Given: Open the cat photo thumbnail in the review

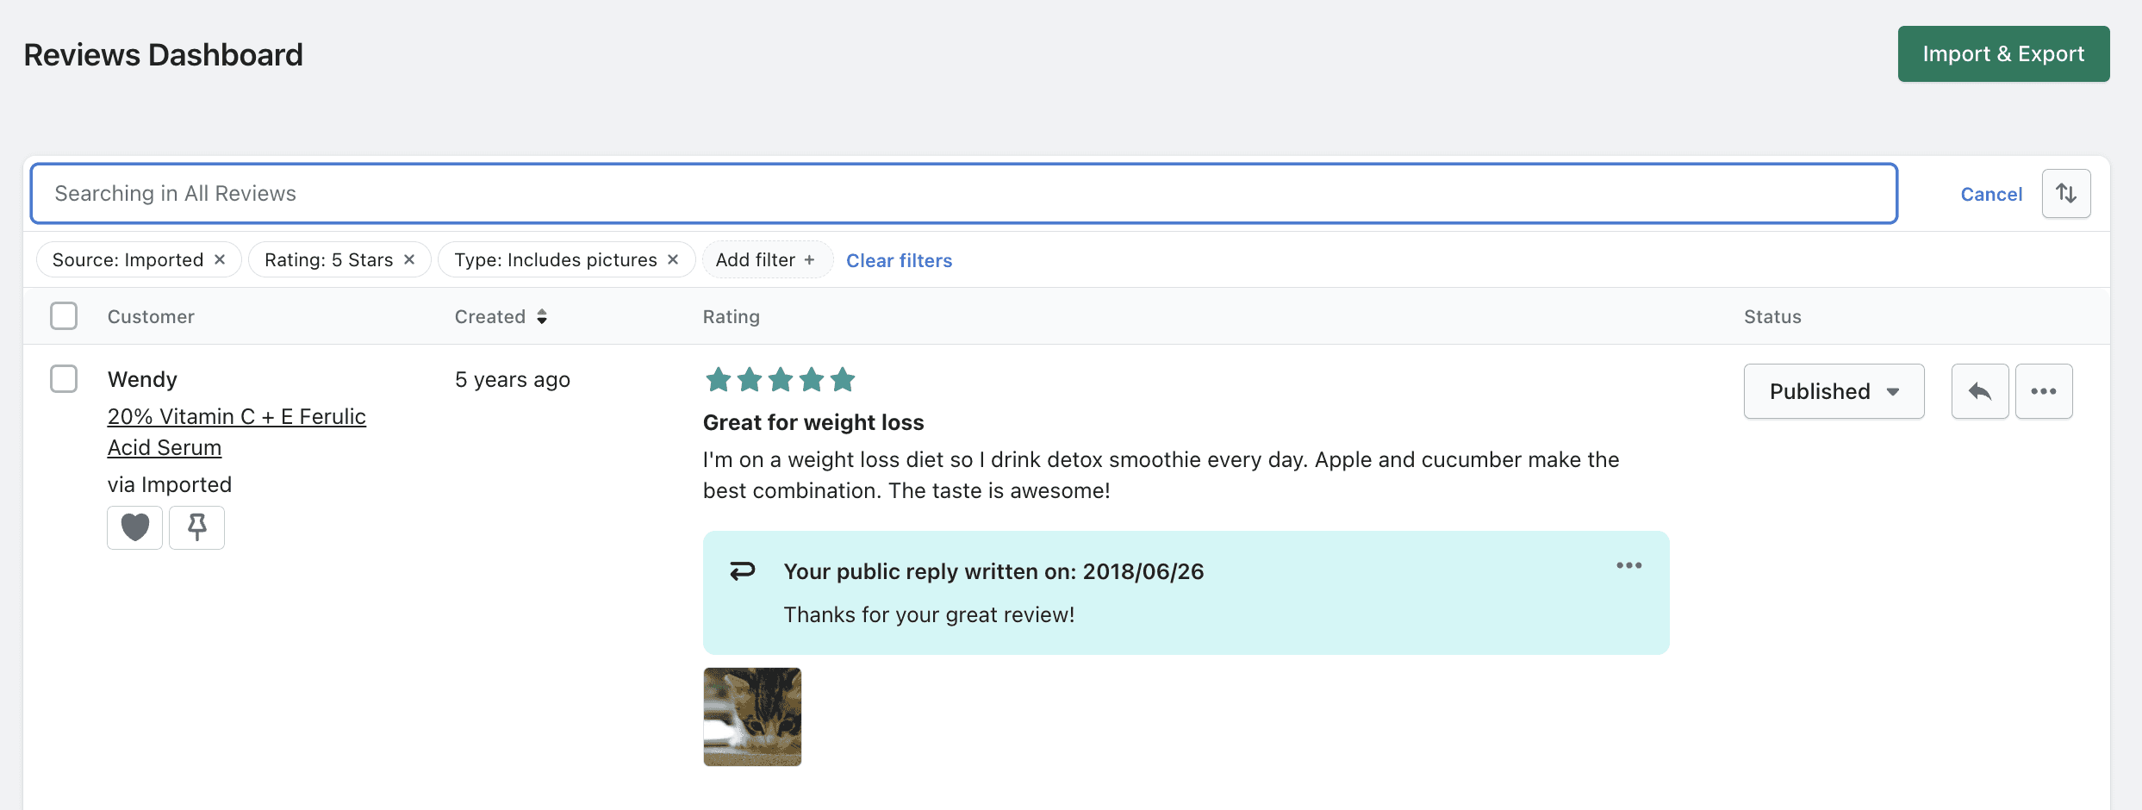Looking at the screenshot, I should point(752,717).
